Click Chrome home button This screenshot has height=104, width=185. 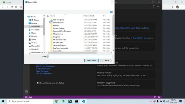pyautogui.click(x=16, y=7)
